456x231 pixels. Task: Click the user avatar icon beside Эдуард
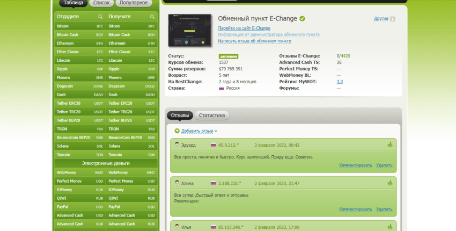[x=177, y=145]
